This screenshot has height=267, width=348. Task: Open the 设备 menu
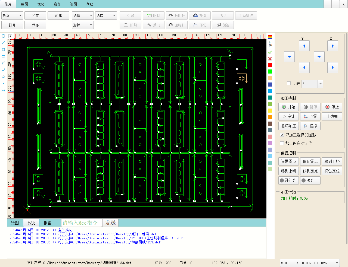tap(57, 4)
